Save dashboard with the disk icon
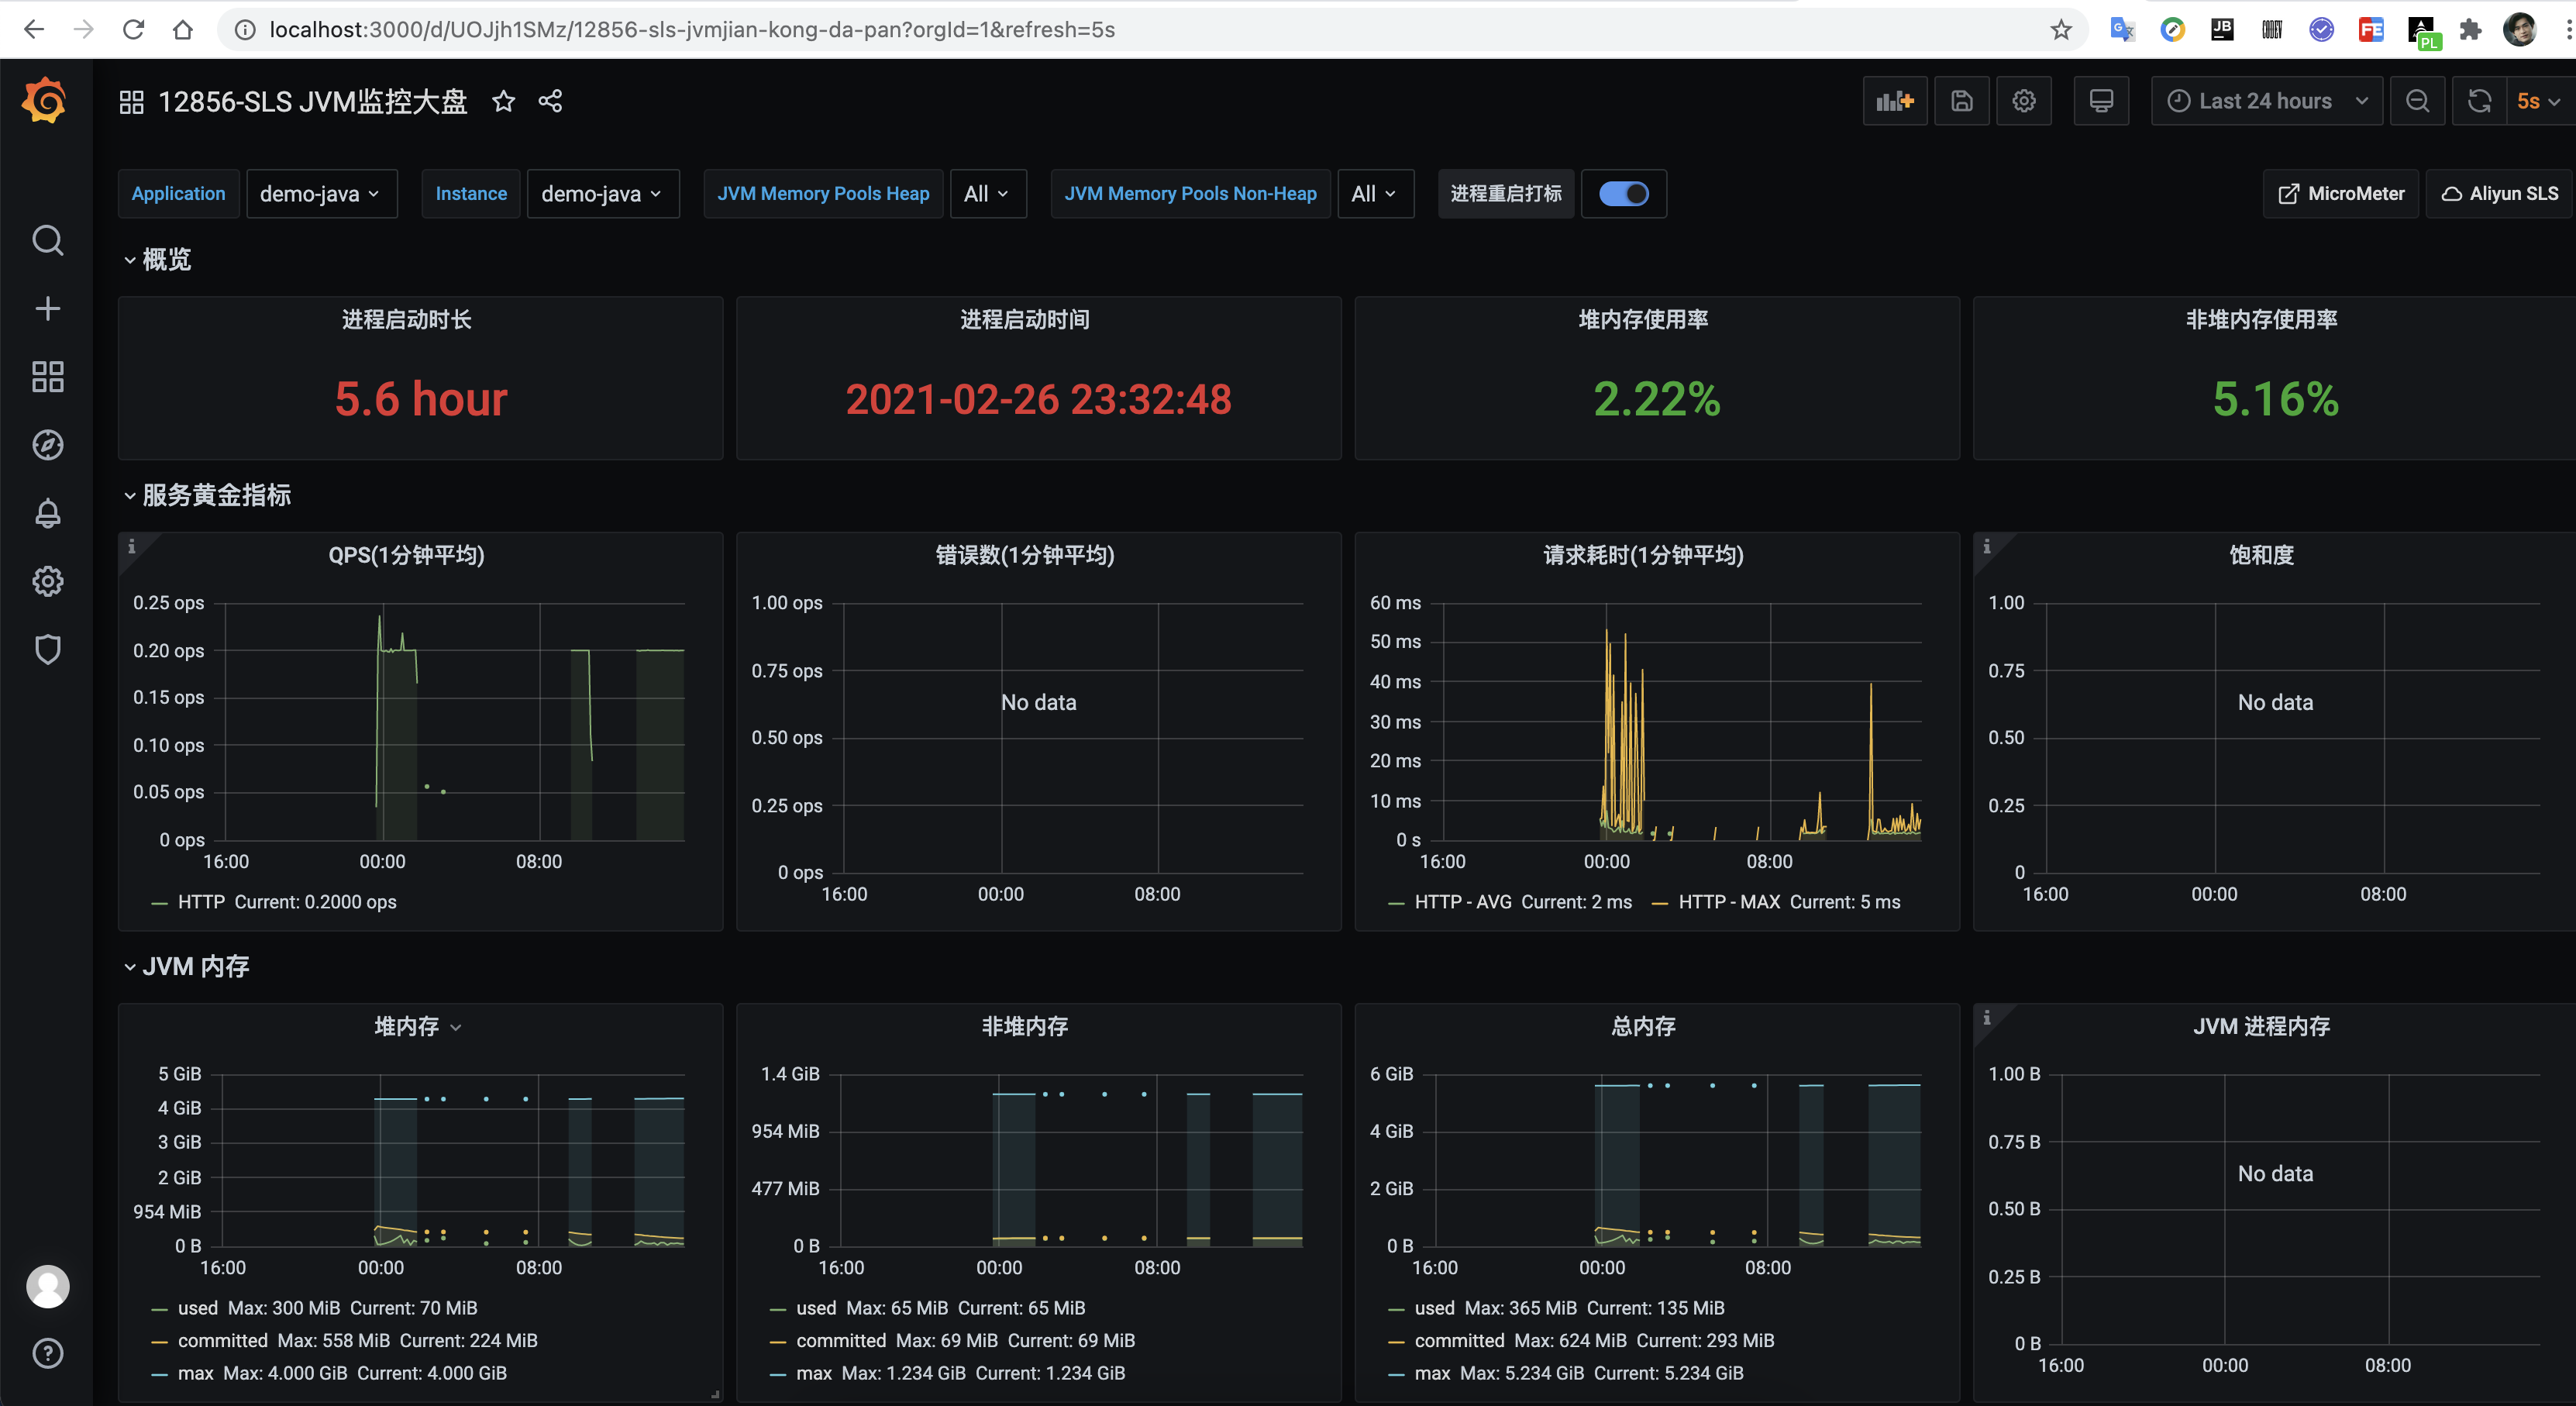The image size is (2576, 1406). (x=1961, y=101)
